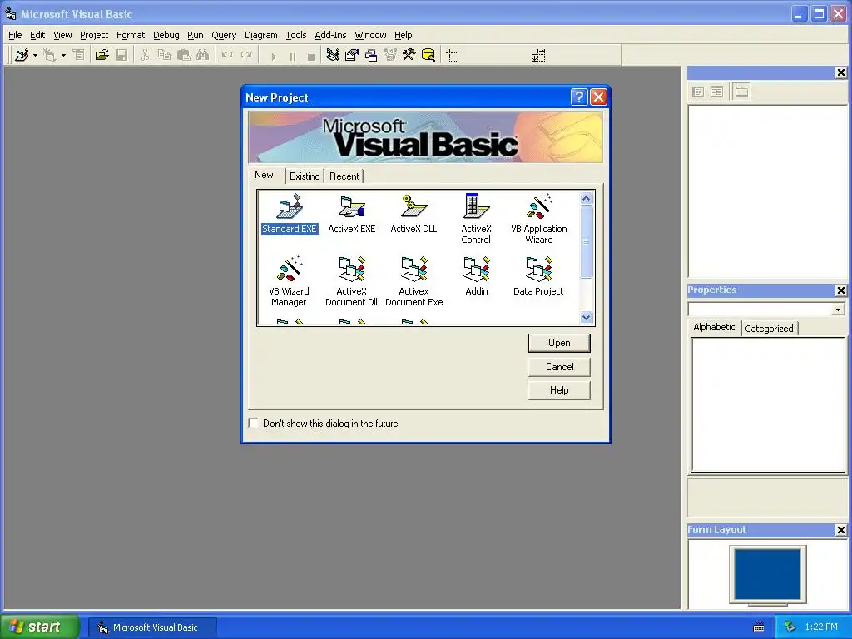Click the New Project dialog question mark help button

[x=579, y=97]
